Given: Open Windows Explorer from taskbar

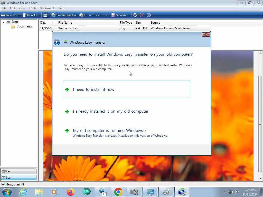Looking at the screenshot, I should coord(39,192).
